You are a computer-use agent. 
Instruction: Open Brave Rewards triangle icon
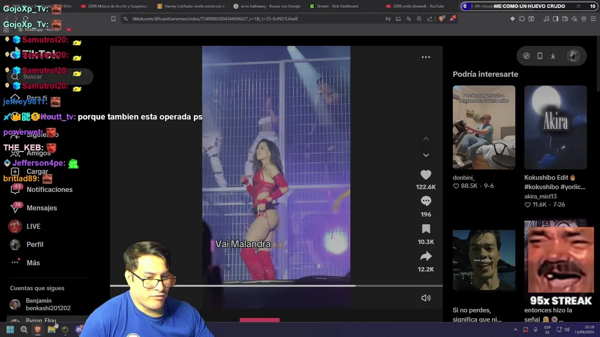click(452, 19)
